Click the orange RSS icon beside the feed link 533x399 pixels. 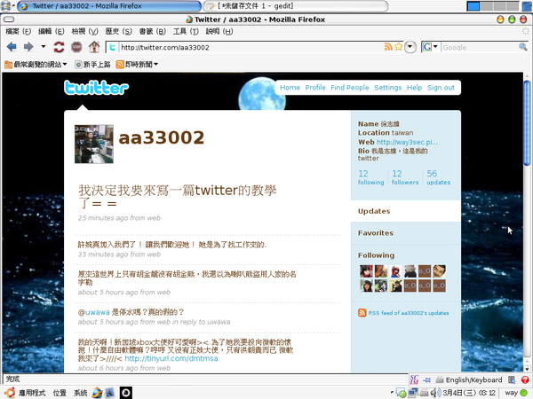coord(362,313)
